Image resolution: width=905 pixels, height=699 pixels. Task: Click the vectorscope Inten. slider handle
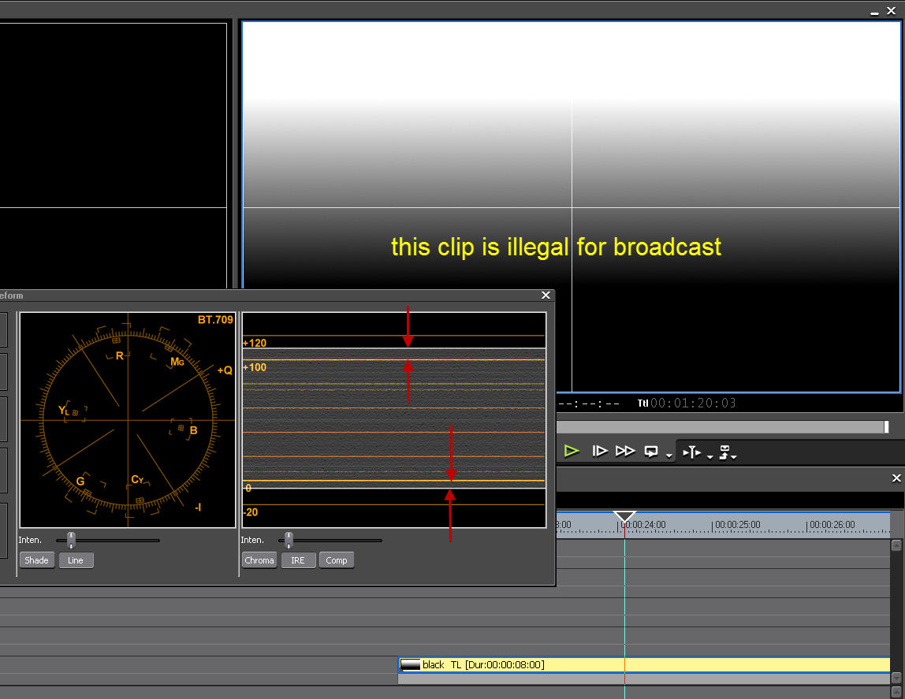pyautogui.click(x=71, y=540)
